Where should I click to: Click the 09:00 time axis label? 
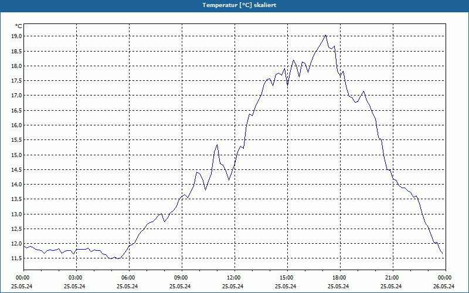(x=182, y=278)
